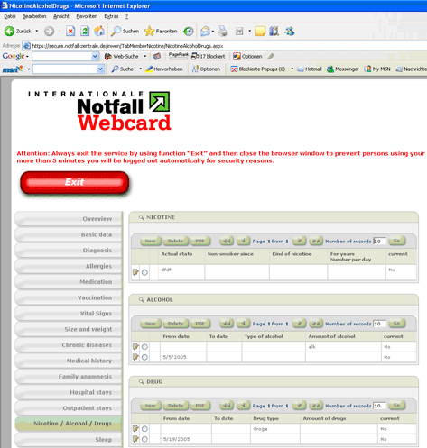The width and height of the screenshot is (427, 448).
Task: Open the browser history icon
Action: (189, 31)
